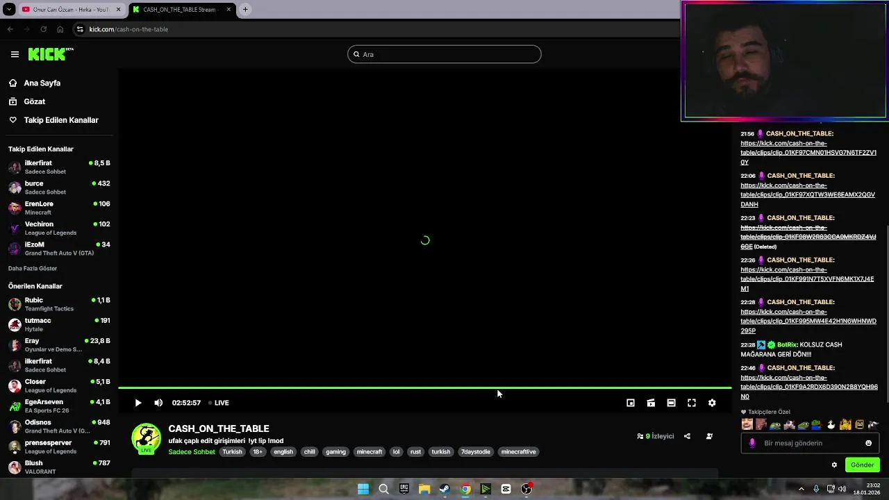Open ErenLore Minecraft channel
Viewport: 889px width, 500px height.
[59, 208]
